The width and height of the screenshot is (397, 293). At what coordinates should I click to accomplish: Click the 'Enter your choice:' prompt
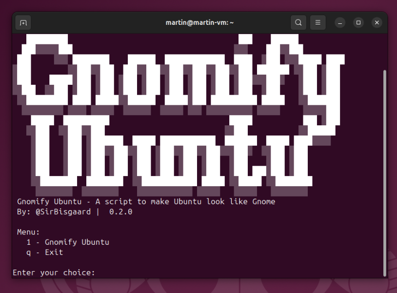54,273
